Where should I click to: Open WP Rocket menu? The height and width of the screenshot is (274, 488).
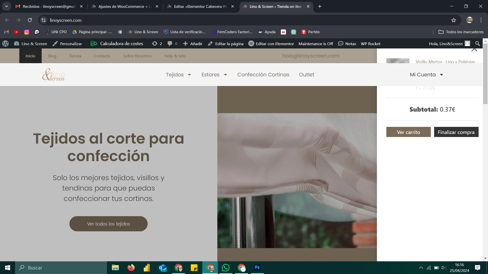click(x=371, y=44)
